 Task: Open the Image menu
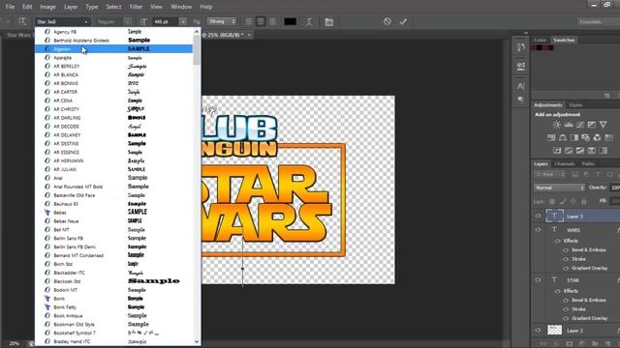(x=47, y=7)
